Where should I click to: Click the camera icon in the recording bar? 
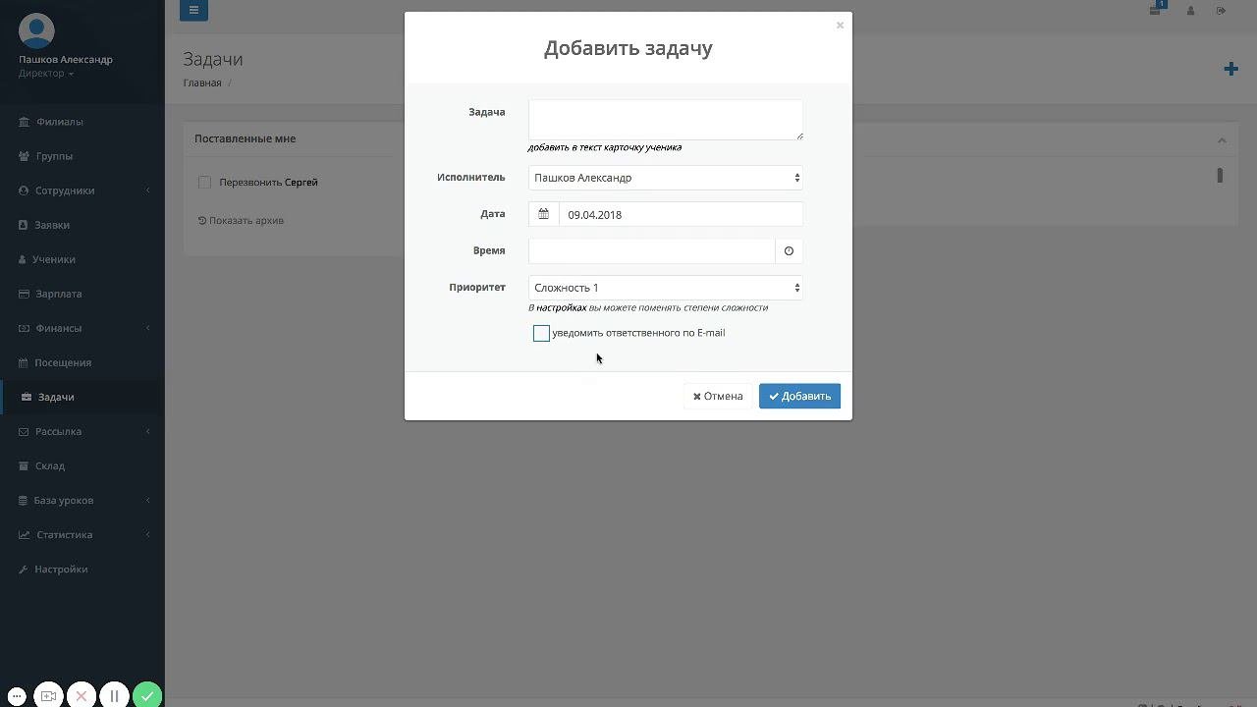48,695
